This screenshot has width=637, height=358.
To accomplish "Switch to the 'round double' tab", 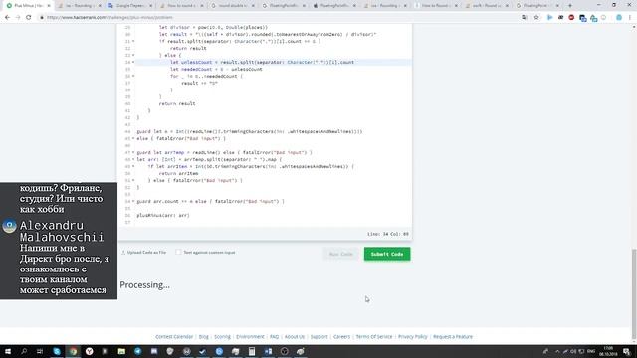I will [x=232, y=6].
